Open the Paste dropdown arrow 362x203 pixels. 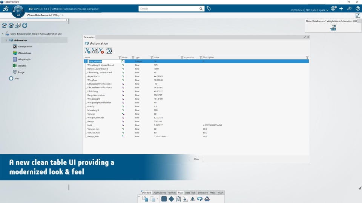[x=157, y=199]
